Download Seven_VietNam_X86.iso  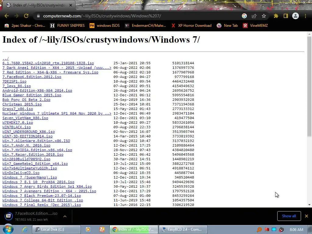[25, 118]
